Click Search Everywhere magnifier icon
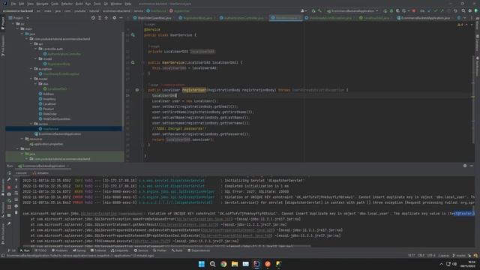This screenshot has height=270, width=480. [x=463, y=10]
